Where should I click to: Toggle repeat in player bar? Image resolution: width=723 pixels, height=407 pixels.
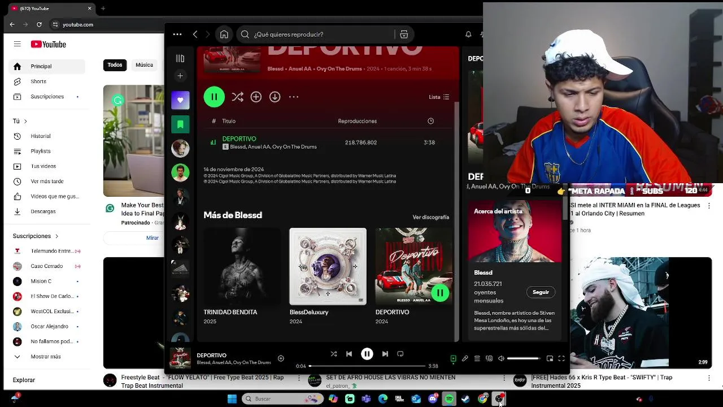(x=400, y=354)
